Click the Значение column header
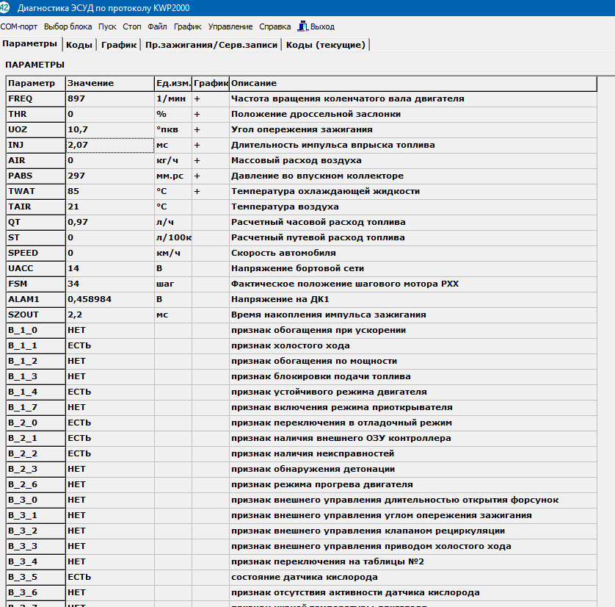Viewport: 615px width, 607px height. pyautogui.click(x=110, y=83)
